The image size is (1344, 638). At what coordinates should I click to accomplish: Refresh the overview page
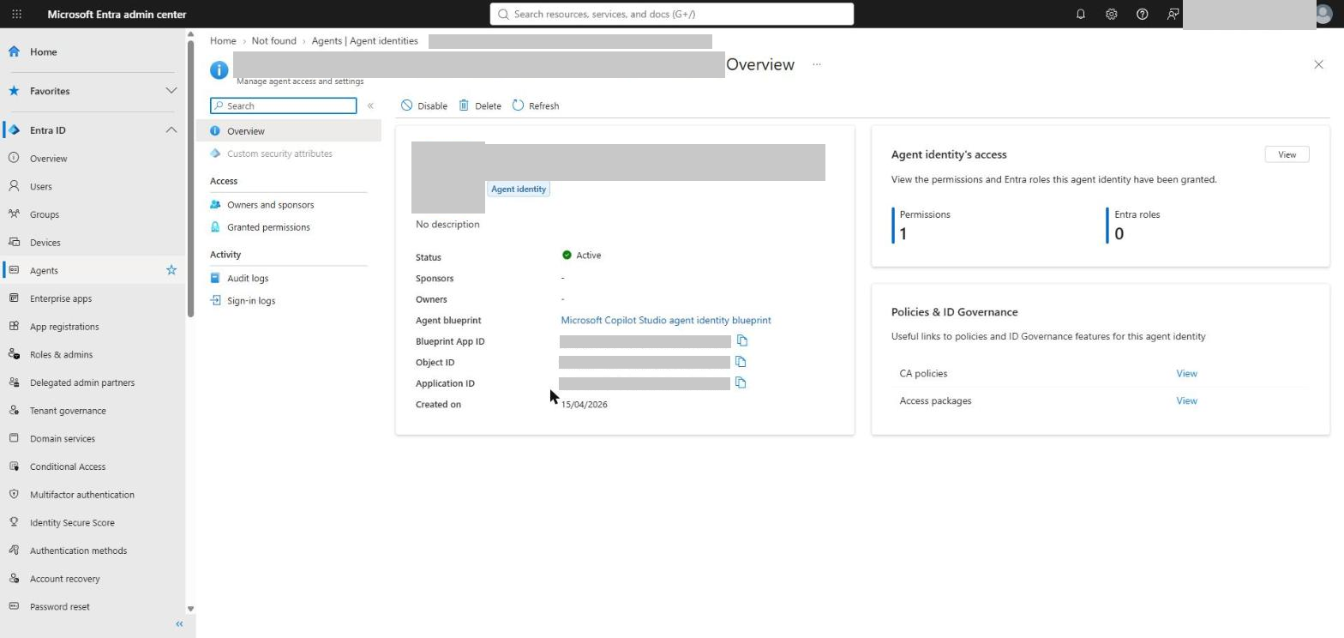tap(536, 105)
